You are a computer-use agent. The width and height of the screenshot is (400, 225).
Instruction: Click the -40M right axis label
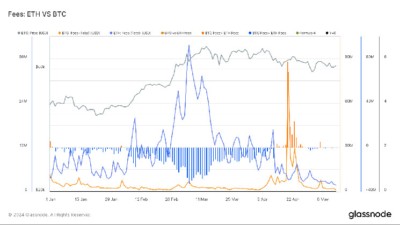369,190
